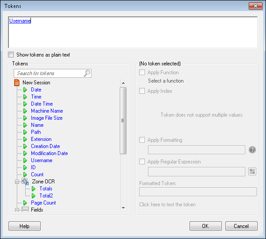Toggle the Apply Formatting checkbox
This screenshot has height=239, width=266.
coord(142,140)
